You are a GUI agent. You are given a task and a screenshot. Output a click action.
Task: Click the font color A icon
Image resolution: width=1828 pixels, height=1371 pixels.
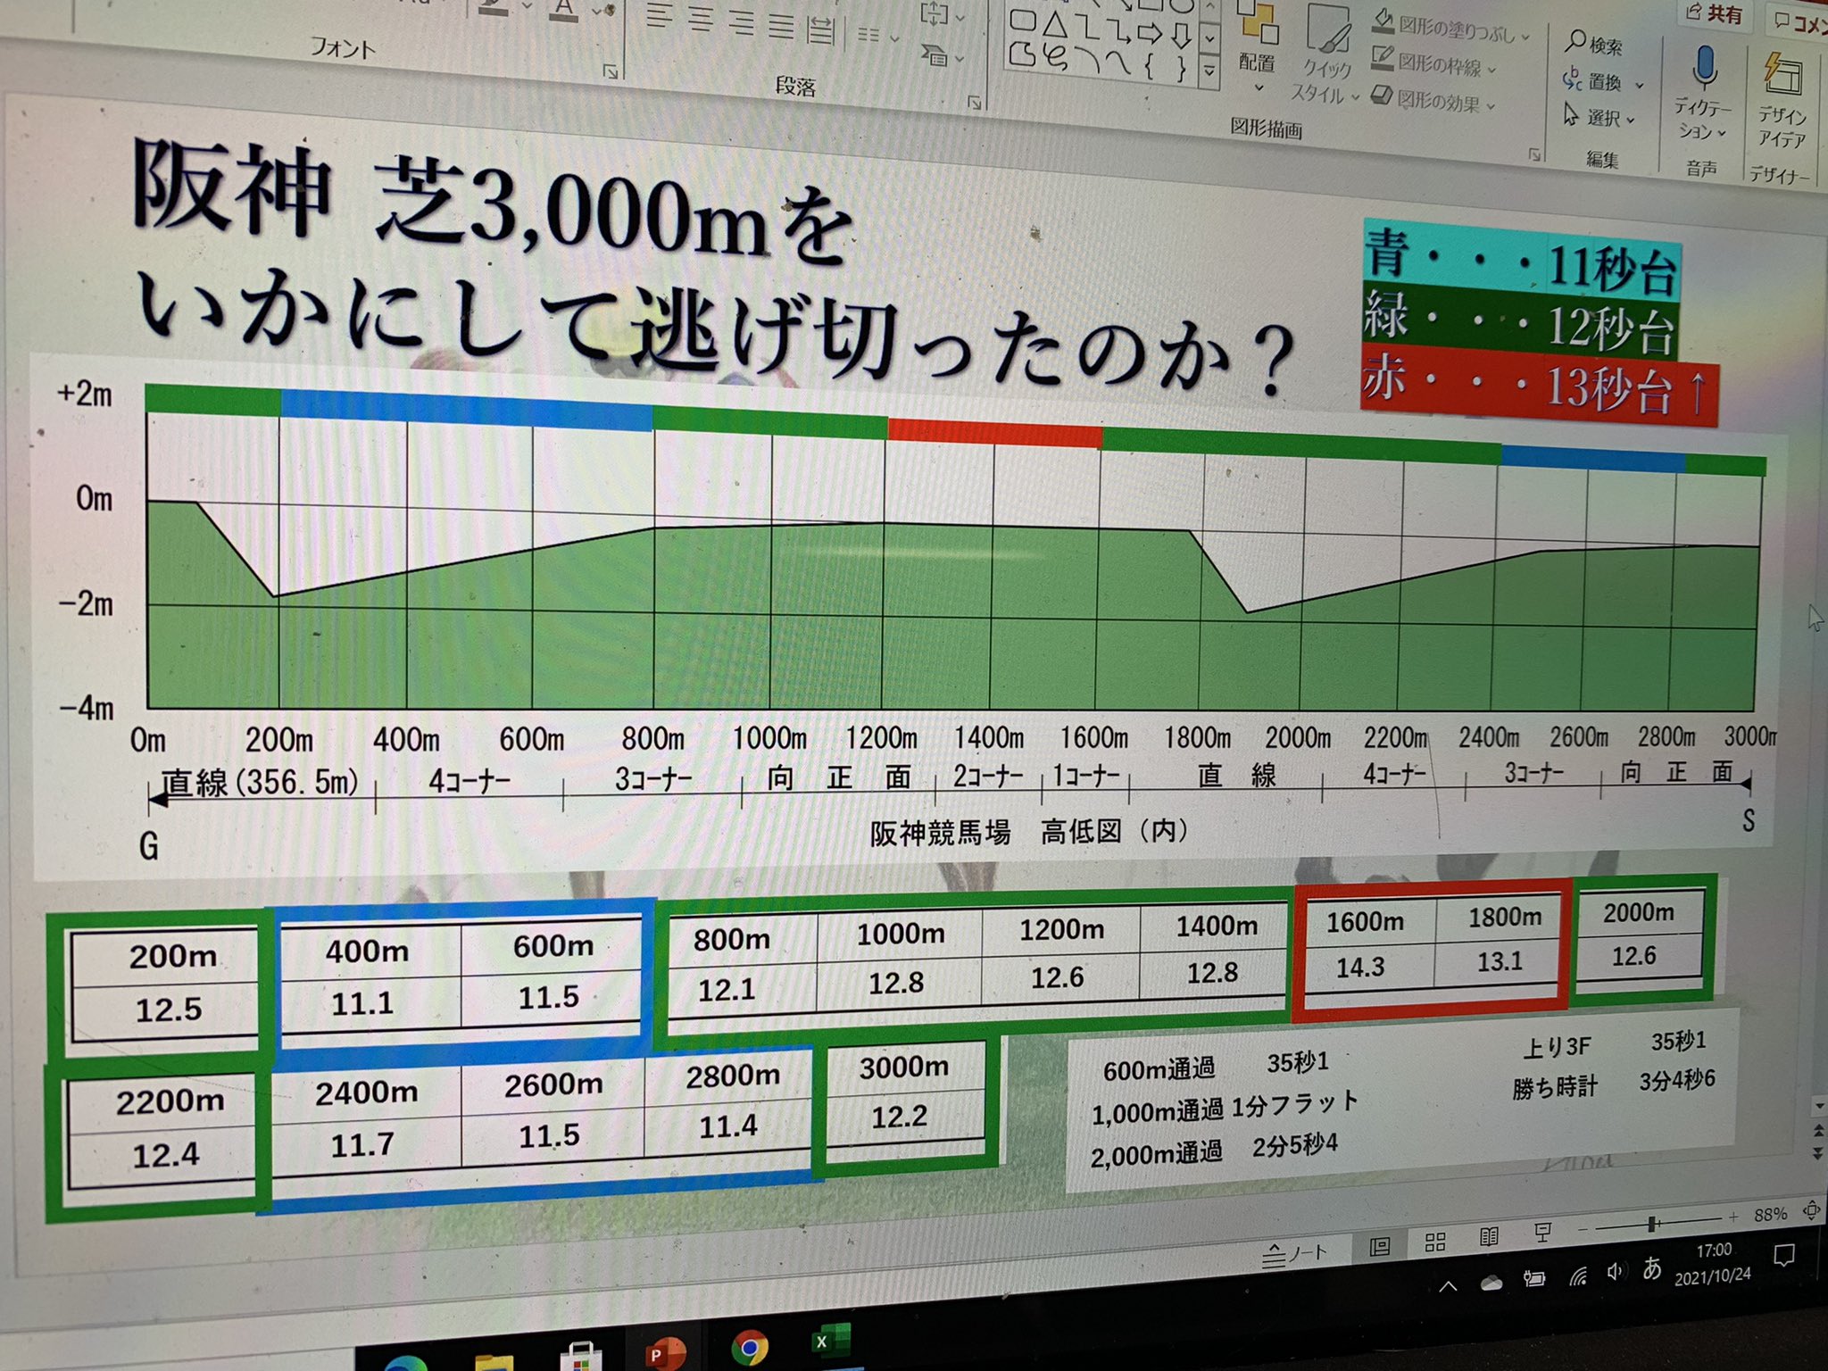[x=563, y=11]
